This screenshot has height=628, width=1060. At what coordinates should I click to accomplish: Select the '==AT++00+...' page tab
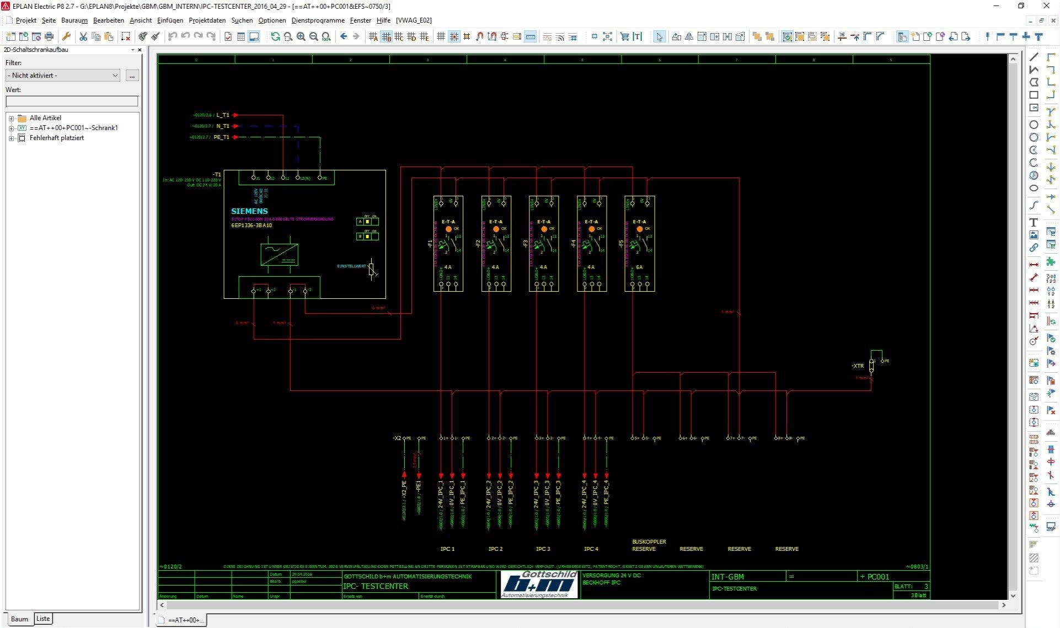coord(181,620)
